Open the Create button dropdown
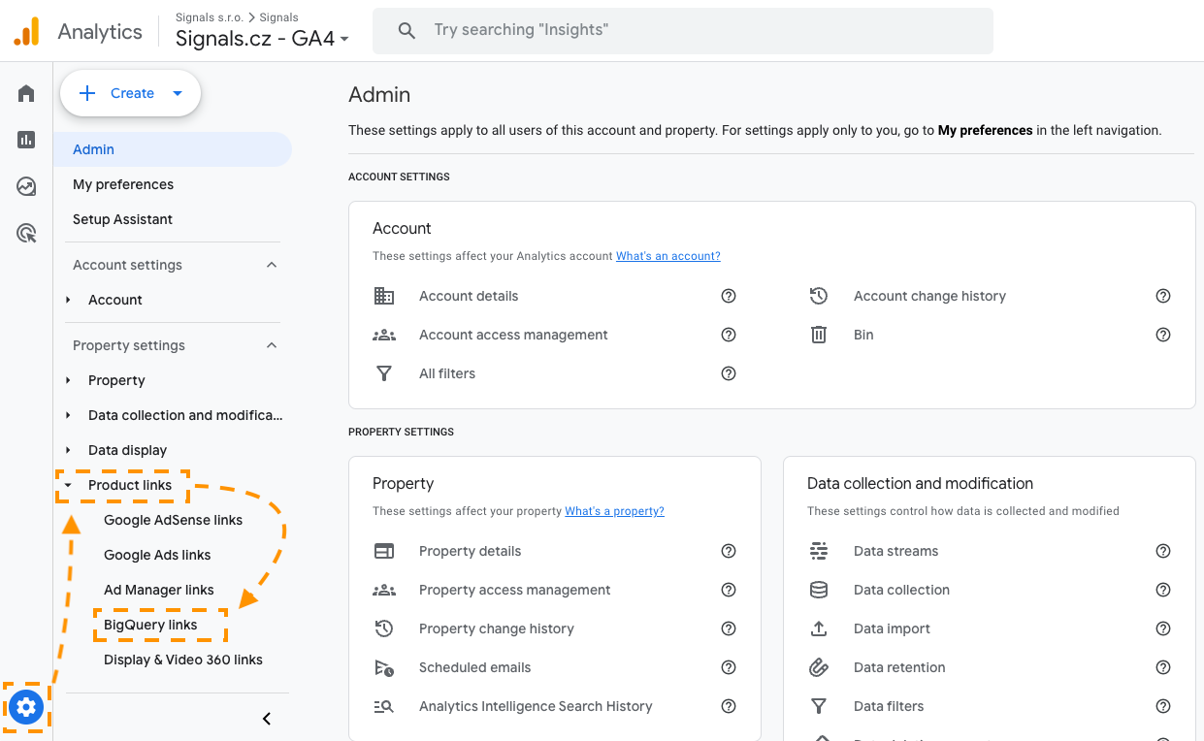Screen dimensions: 1204x741 (x=177, y=93)
